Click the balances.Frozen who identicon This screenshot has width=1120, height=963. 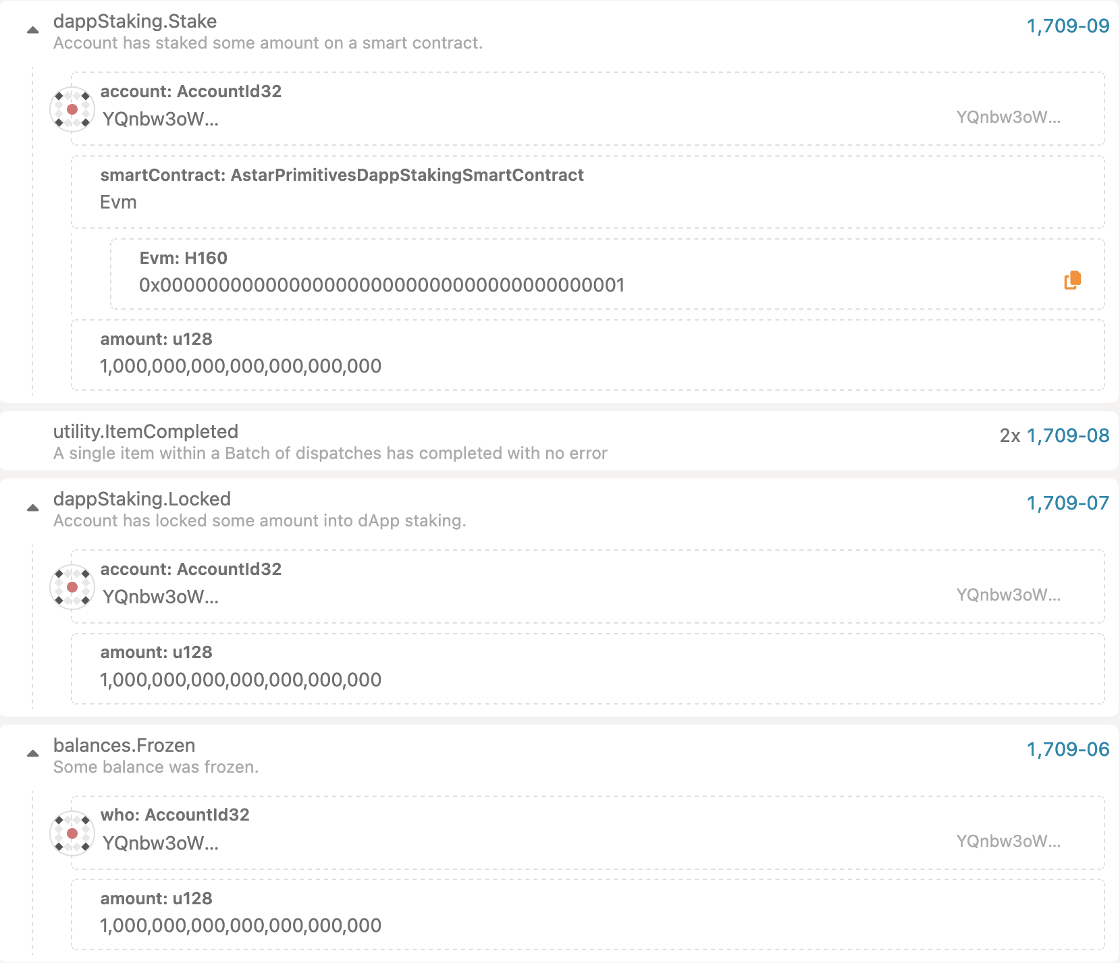[x=72, y=833]
